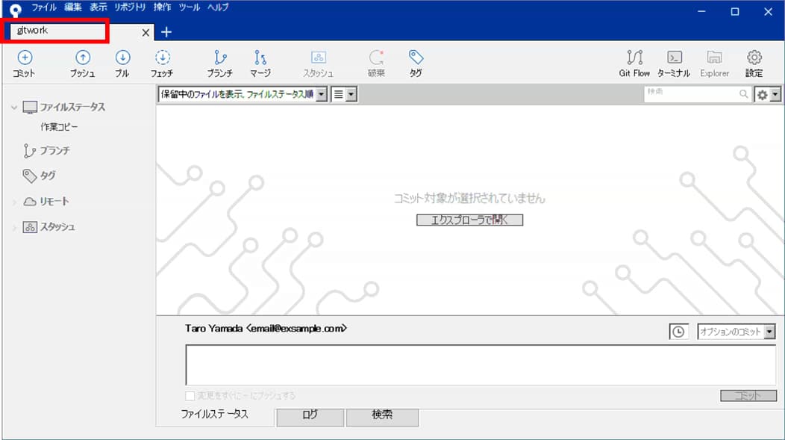This screenshot has width=785, height=440.
Task: Open the view mode dropdown arrow
Action: (x=351, y=94)
